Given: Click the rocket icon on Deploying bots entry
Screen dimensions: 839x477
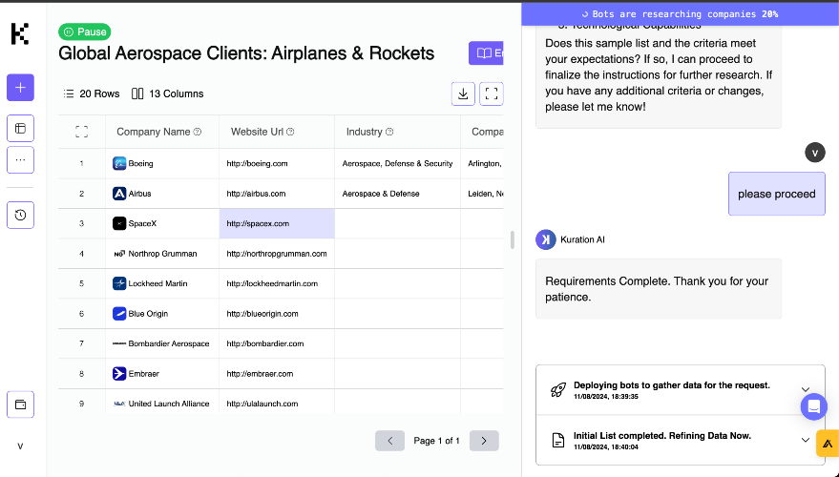Looking at the screenshot, I should pyautogui.click(x=558, y=390).
